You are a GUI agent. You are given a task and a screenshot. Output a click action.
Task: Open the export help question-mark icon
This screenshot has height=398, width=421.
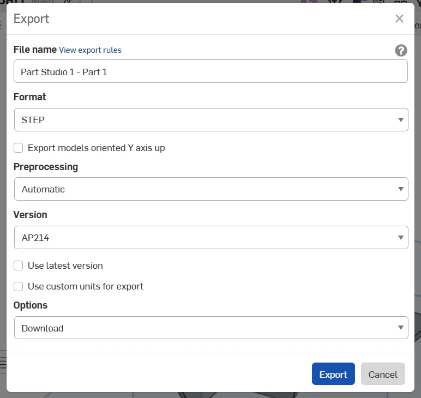(x=401, y=51)
